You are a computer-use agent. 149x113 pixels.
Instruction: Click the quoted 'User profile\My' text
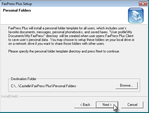[x=121, y=32]
